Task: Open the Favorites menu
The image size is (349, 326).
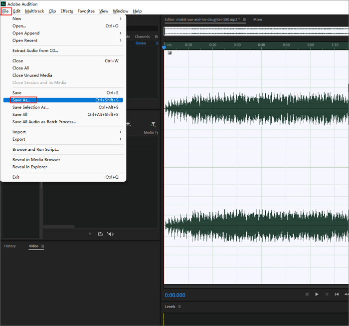Action: point(86,11)
